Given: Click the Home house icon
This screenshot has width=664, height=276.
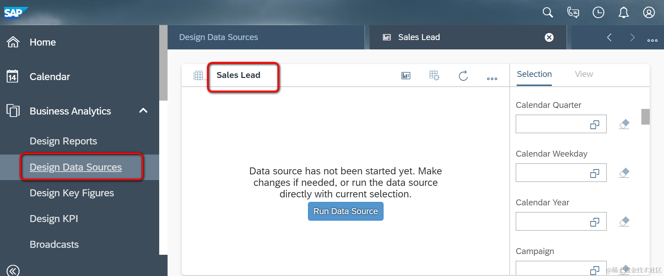Looking at the screenshot, I should point(13,42).
